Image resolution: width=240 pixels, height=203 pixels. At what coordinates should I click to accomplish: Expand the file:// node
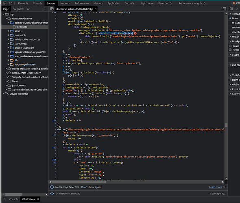[6, 81]
